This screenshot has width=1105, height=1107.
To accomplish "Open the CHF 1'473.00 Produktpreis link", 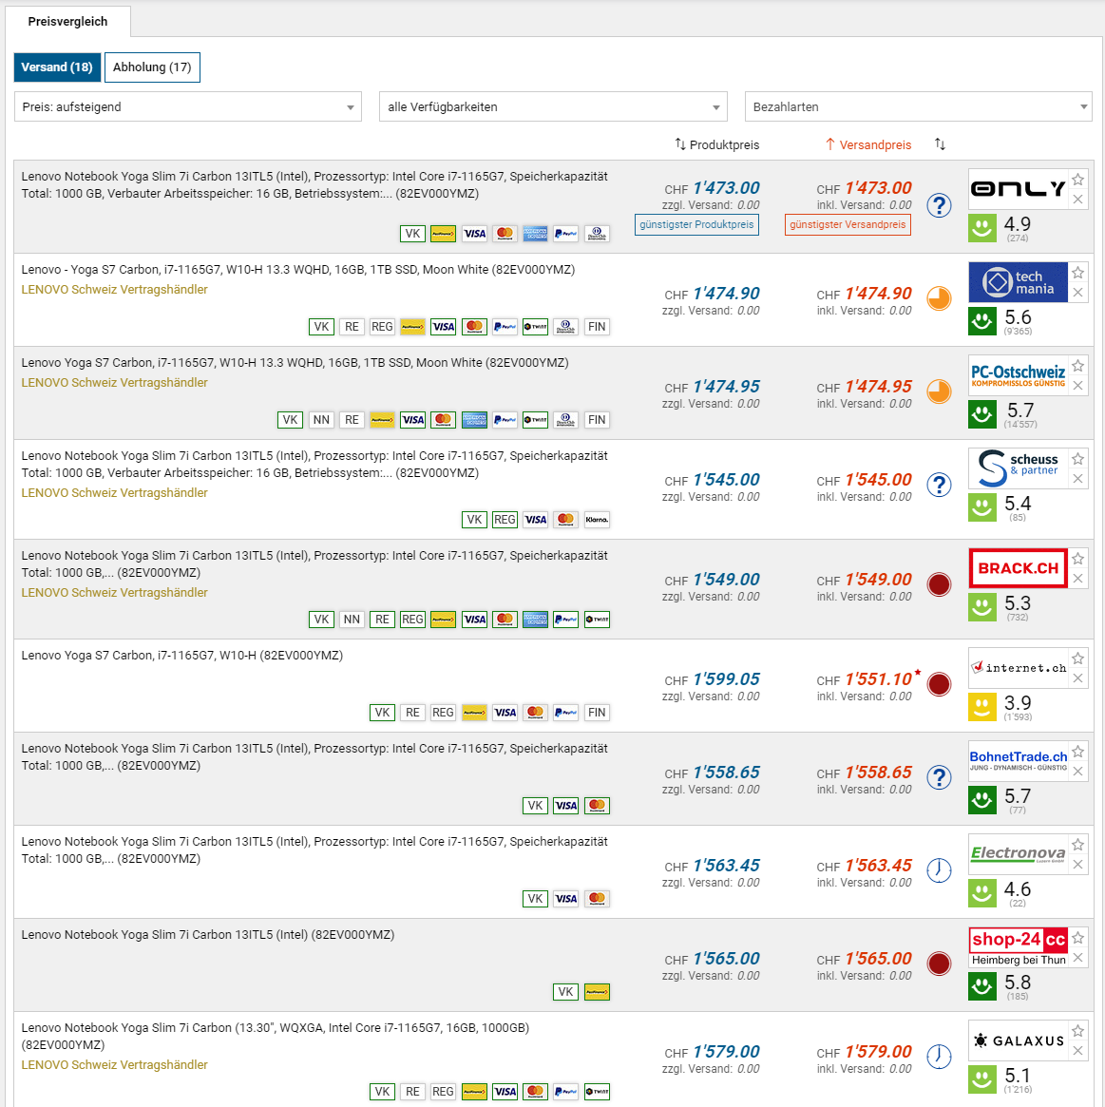I will coord(726,188).
